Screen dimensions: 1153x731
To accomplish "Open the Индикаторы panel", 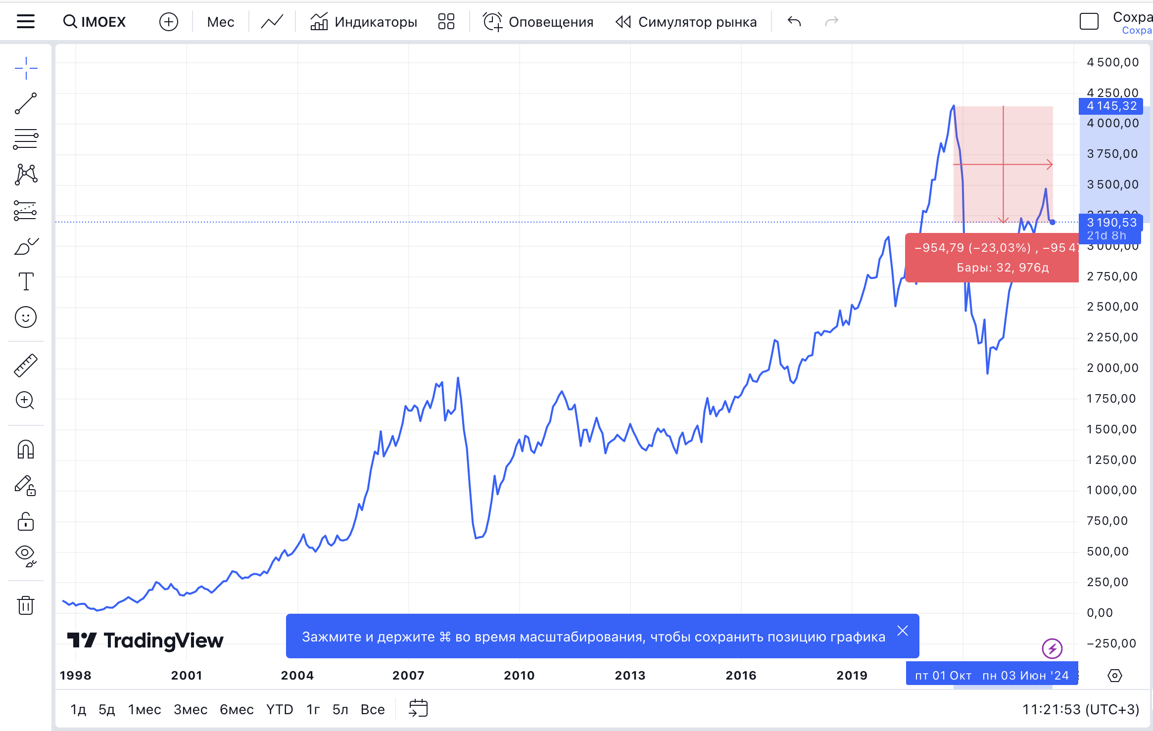I will 364,22.
